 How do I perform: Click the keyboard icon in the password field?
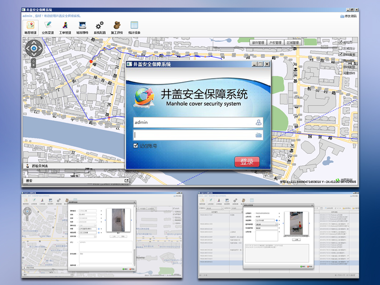(x=258, y=135)
